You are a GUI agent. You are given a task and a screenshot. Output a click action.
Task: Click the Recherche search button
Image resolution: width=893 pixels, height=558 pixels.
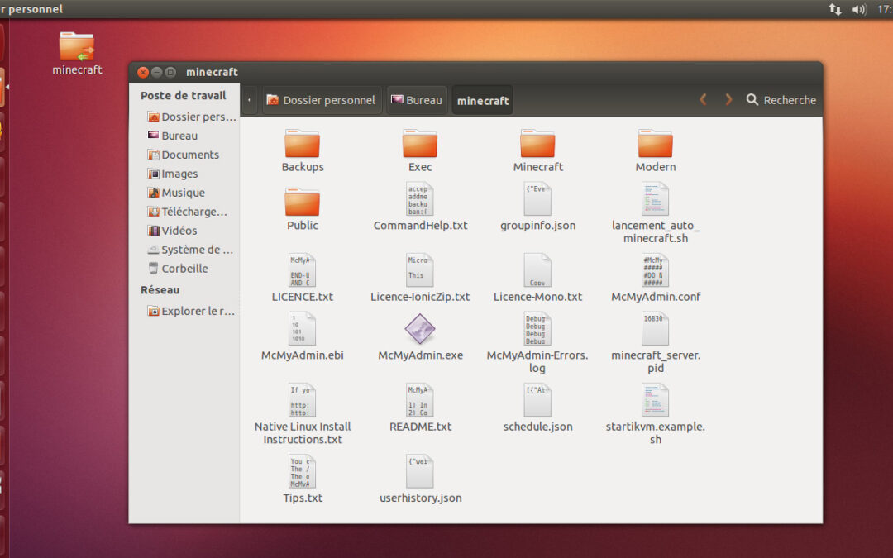tap(781, 100)
